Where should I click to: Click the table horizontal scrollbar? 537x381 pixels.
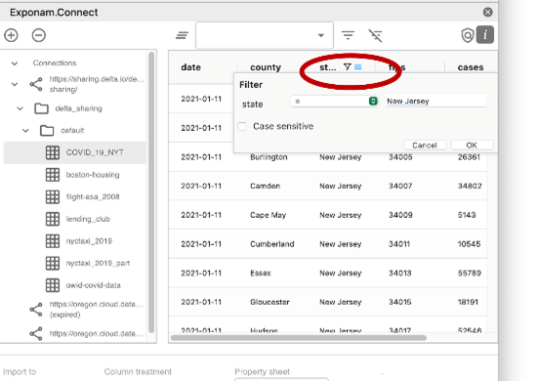point(299,337)
